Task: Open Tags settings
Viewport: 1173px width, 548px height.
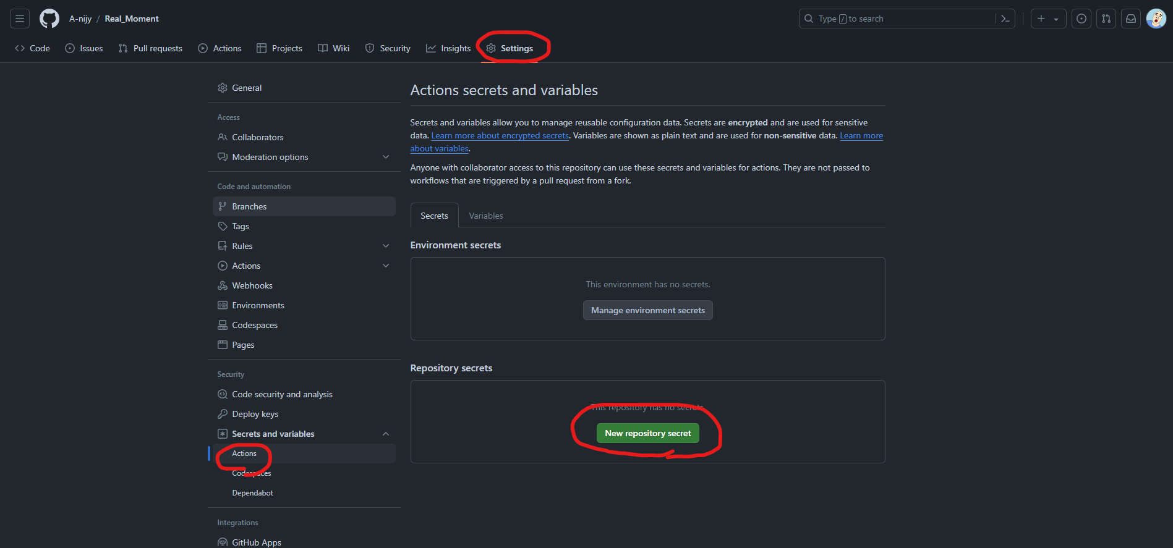Action: tap(304, 226)
